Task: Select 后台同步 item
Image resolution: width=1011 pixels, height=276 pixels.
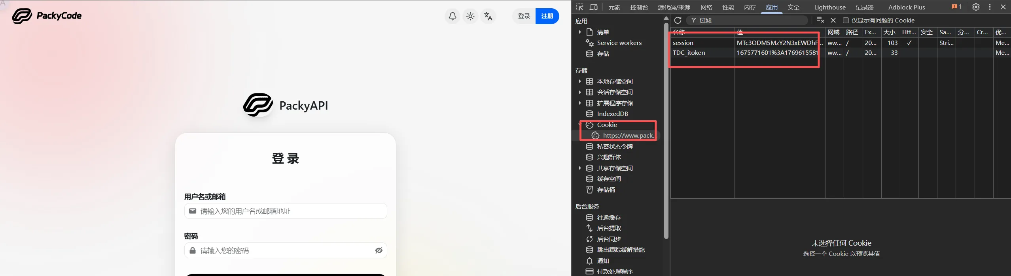Action: 609,239
